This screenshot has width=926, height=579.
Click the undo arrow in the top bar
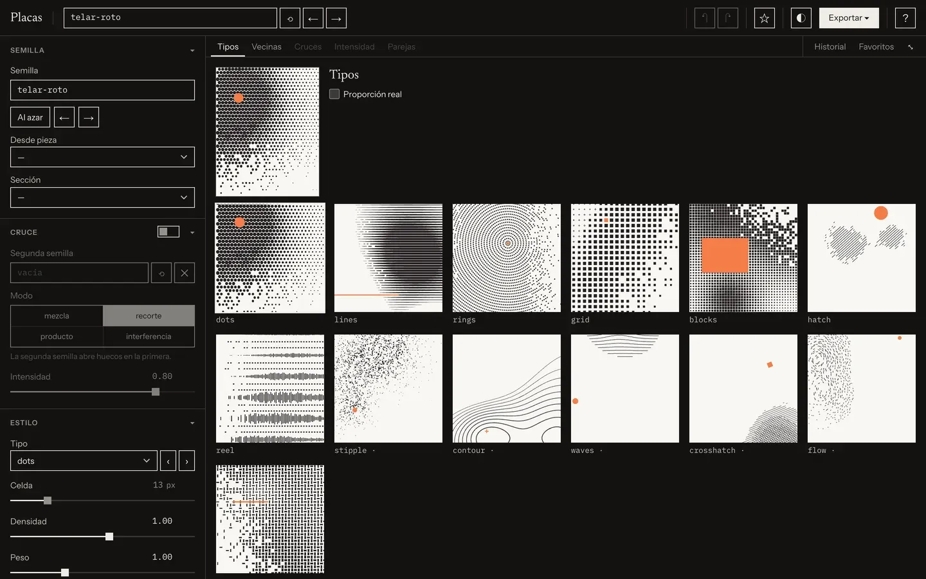pos(705,18)
